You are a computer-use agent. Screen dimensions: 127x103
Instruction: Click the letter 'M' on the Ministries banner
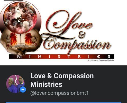(20, 57)
